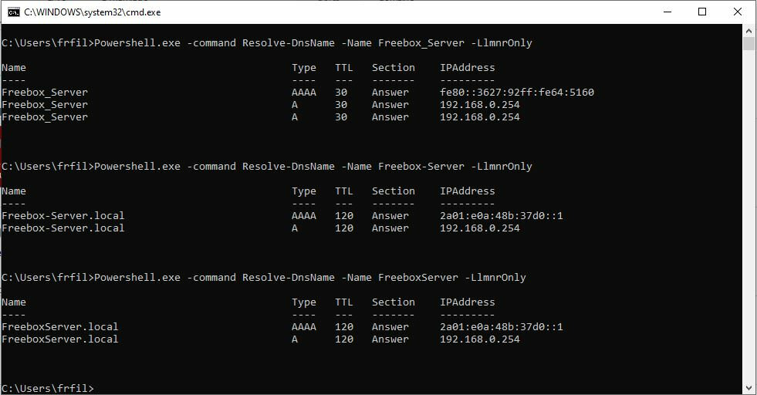The height and width of the screenshot is (395, 757).
Task: Click the vertical scrollbar thumb
Action: [749, 43]
